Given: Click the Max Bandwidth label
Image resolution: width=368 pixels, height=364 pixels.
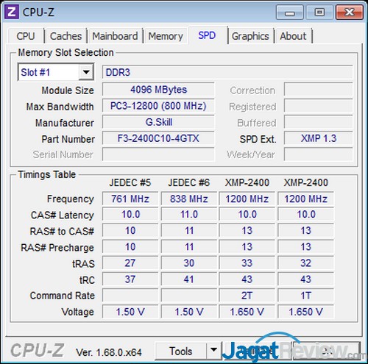Looking at the screenshot, I should (60, 107).
